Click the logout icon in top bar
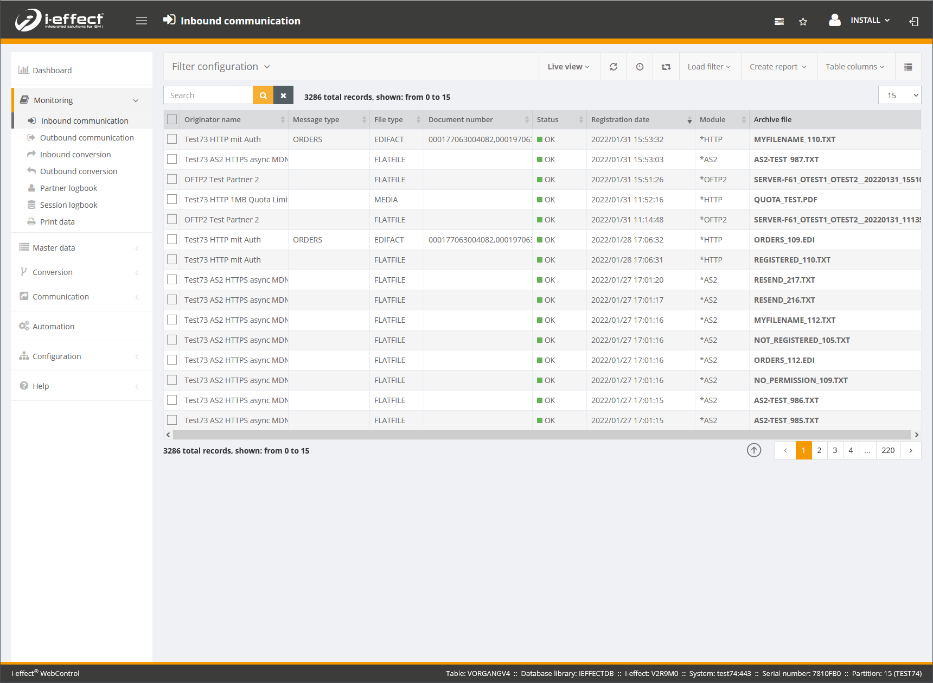This screenshot has width=933, height=683. tap(913, 22)
